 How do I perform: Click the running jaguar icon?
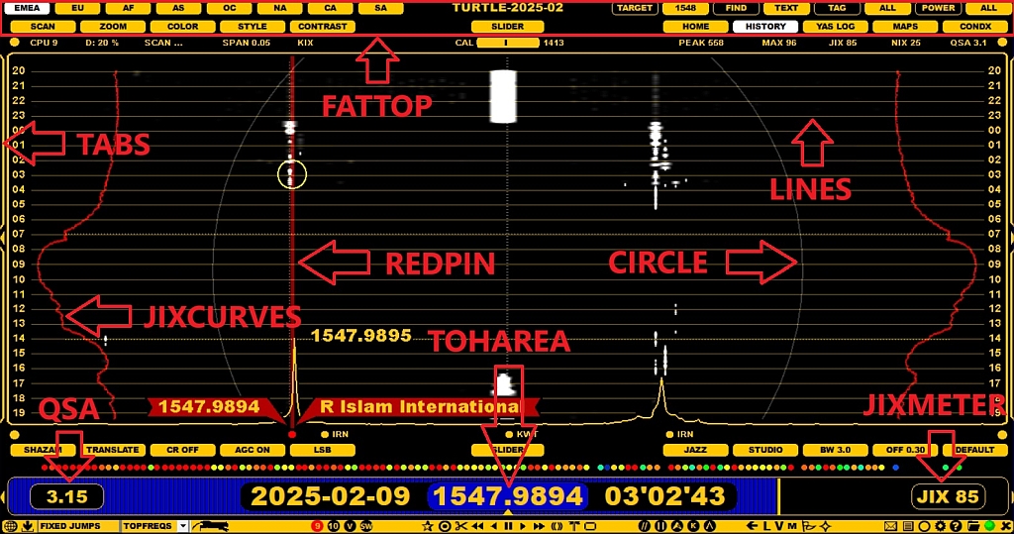(211, 526)
